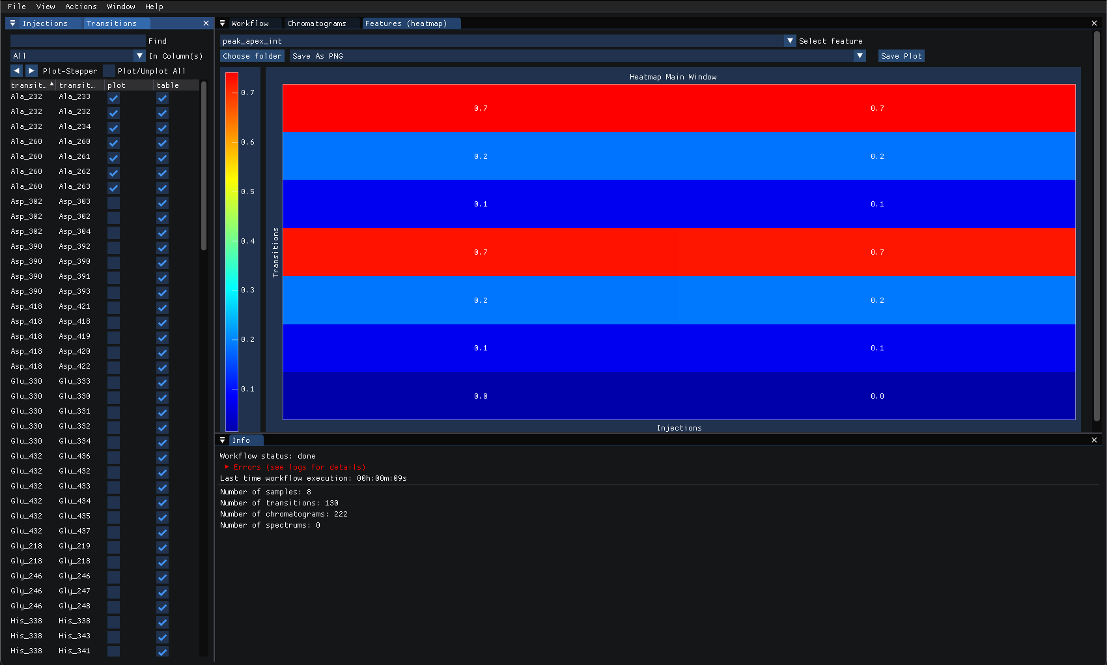
Task: Select the Gly_246 Gly_247 row
Action: point(104,591)
